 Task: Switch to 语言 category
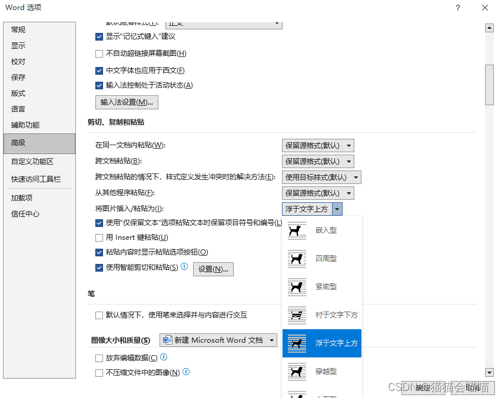coord(39,109)
